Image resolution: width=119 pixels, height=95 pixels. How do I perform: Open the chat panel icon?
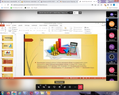click(54, 87)
